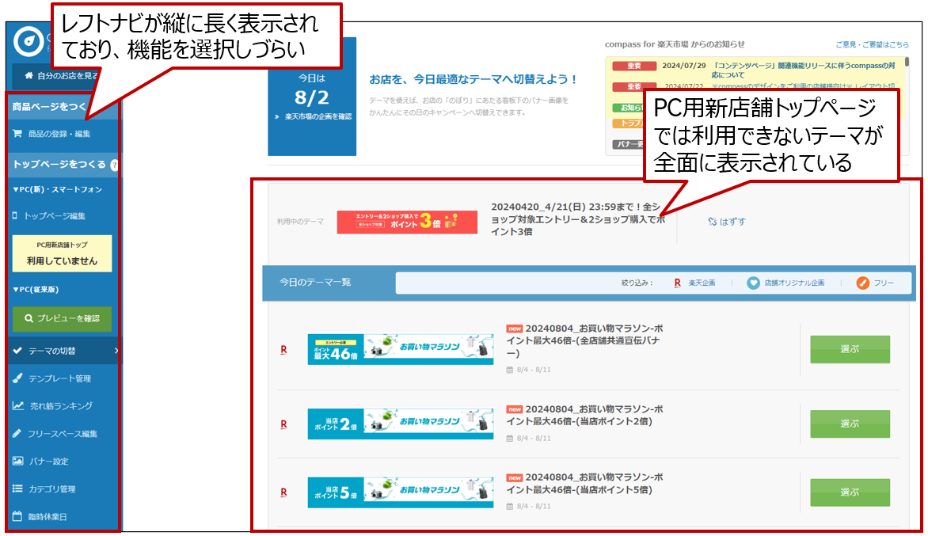Click the title text ending (当店ポイント2倍)
This screenshot has width=928, height=536.
click(x=584, y=415)
